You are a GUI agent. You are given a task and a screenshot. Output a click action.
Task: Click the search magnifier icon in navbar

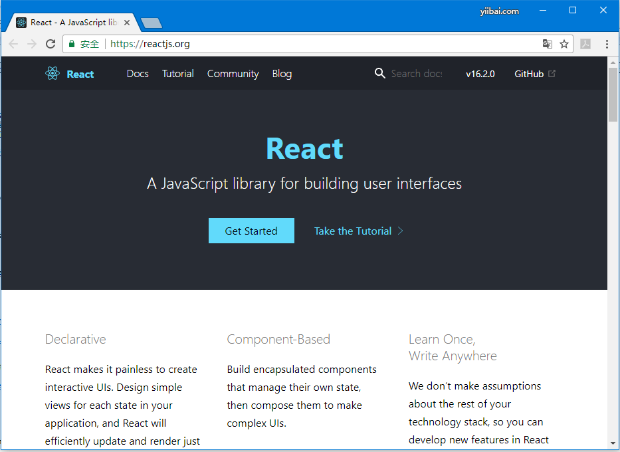coord(379,73)
